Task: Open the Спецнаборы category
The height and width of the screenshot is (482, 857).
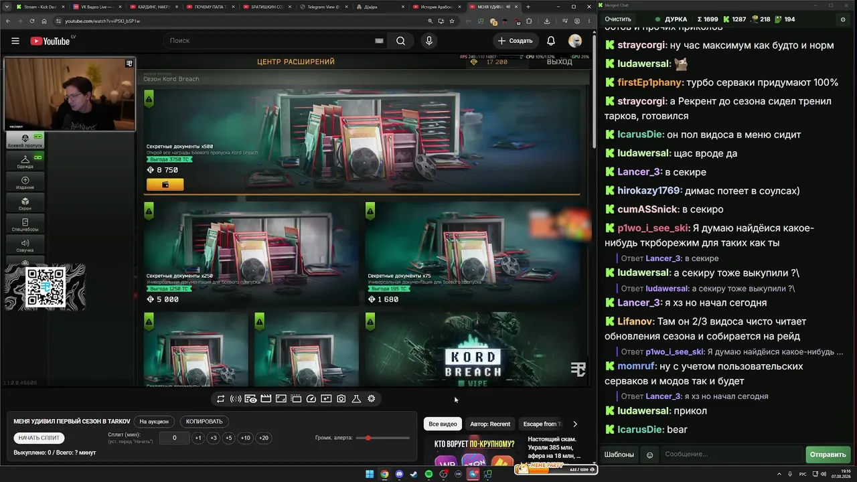Action: click(x=25, y=224)
